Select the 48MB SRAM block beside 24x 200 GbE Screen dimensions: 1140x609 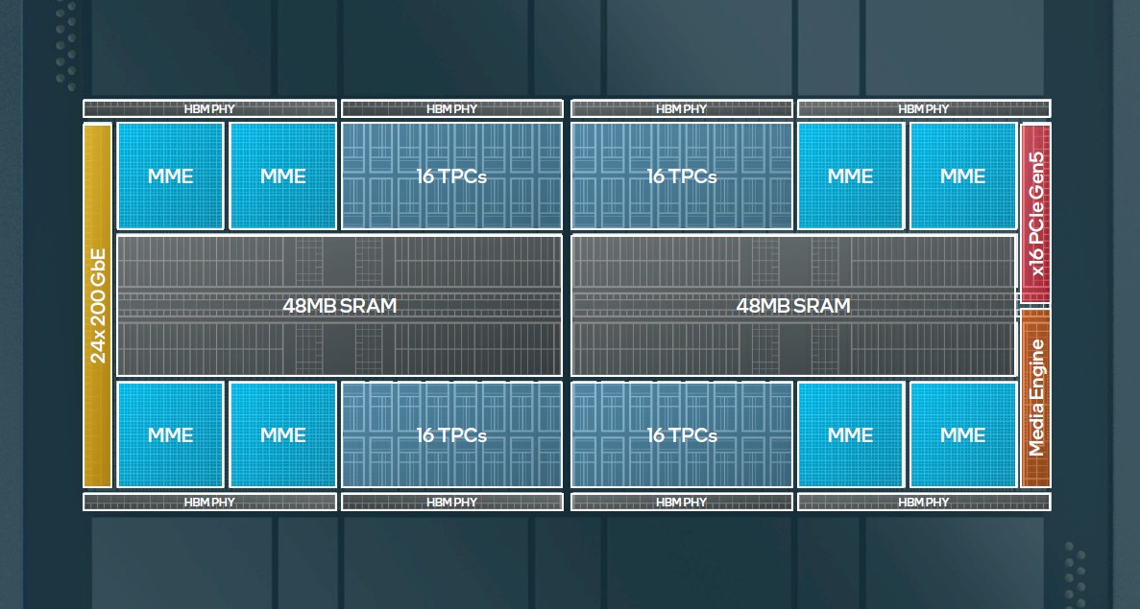(x=340, y=306)
